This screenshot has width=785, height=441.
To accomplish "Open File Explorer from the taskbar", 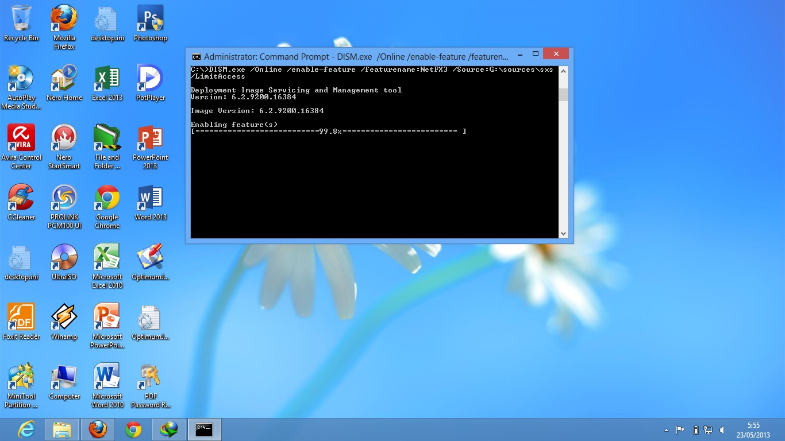I will click(x=62, y=430).
